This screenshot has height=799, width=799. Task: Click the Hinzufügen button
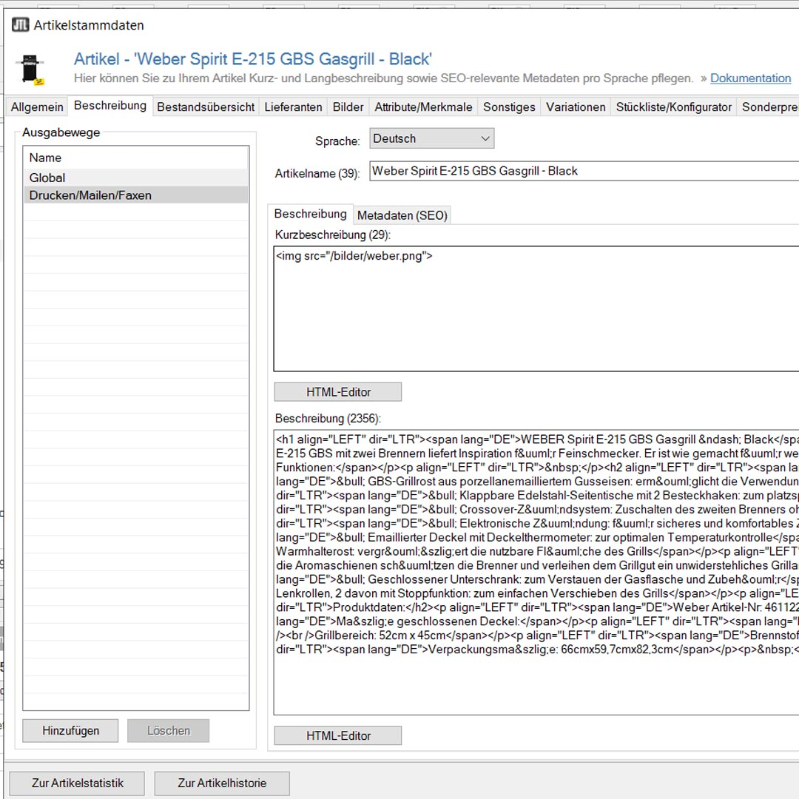[70, 731]
